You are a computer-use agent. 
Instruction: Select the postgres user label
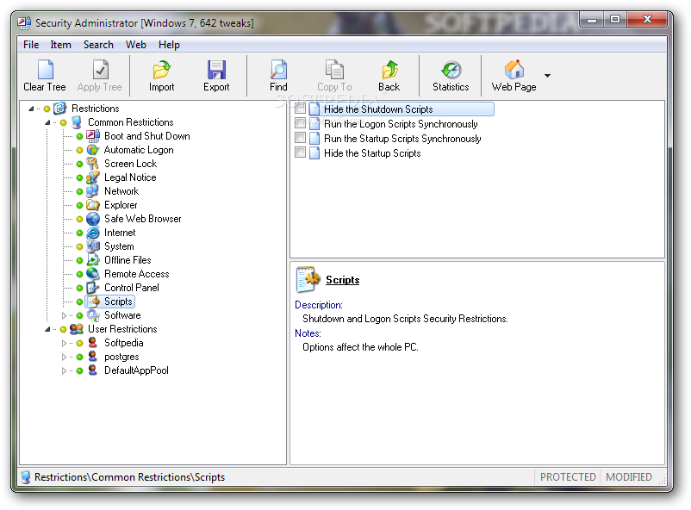[x=121, y=357]
